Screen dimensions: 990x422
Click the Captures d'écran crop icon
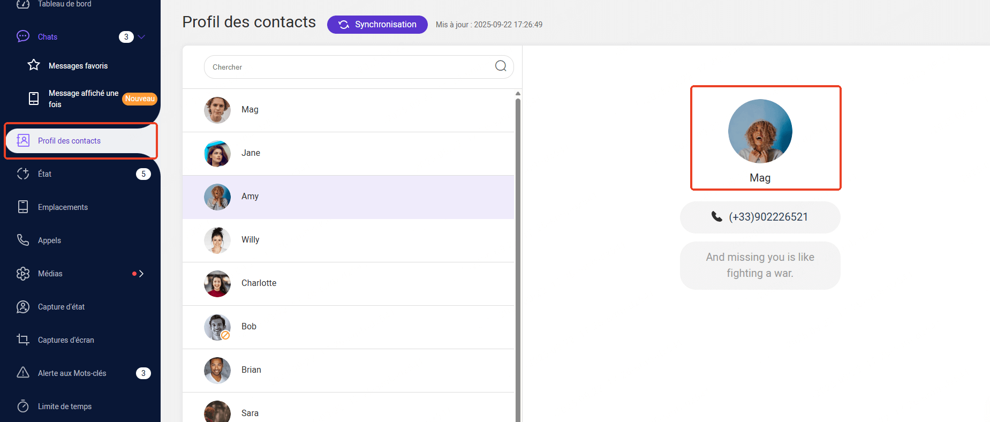click(23, 340)
